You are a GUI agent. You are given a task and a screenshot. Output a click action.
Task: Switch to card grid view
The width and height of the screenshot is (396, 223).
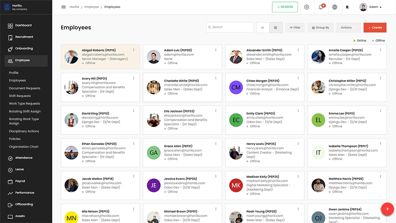click(276, 27)
